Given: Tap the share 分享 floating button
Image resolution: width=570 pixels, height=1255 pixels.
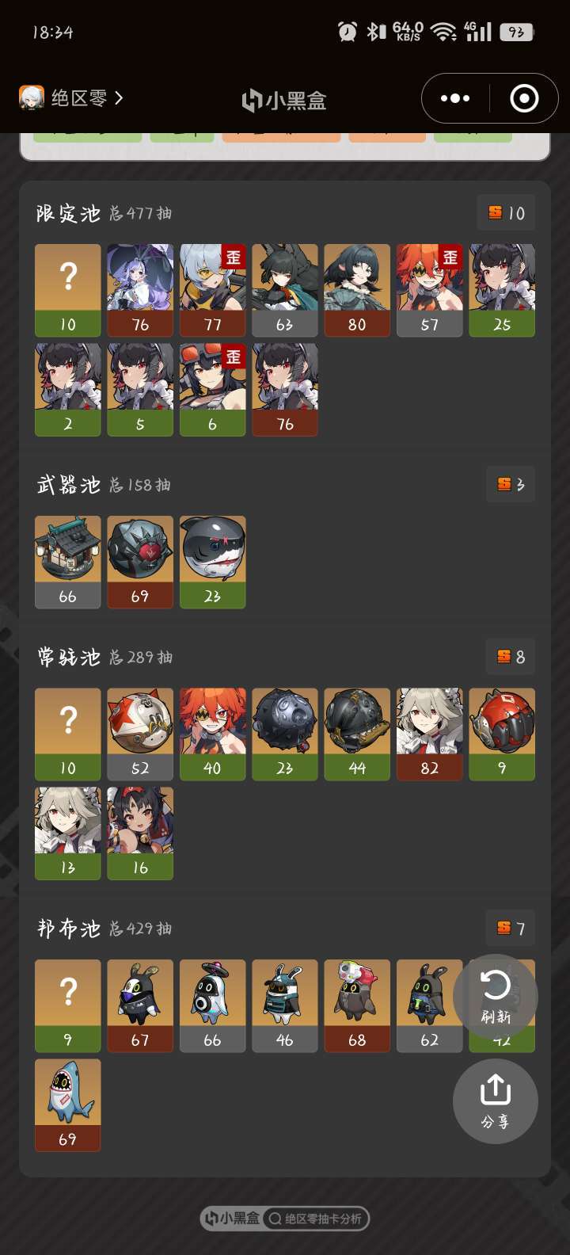Looking at the screenshot, I should [496, 1101].
